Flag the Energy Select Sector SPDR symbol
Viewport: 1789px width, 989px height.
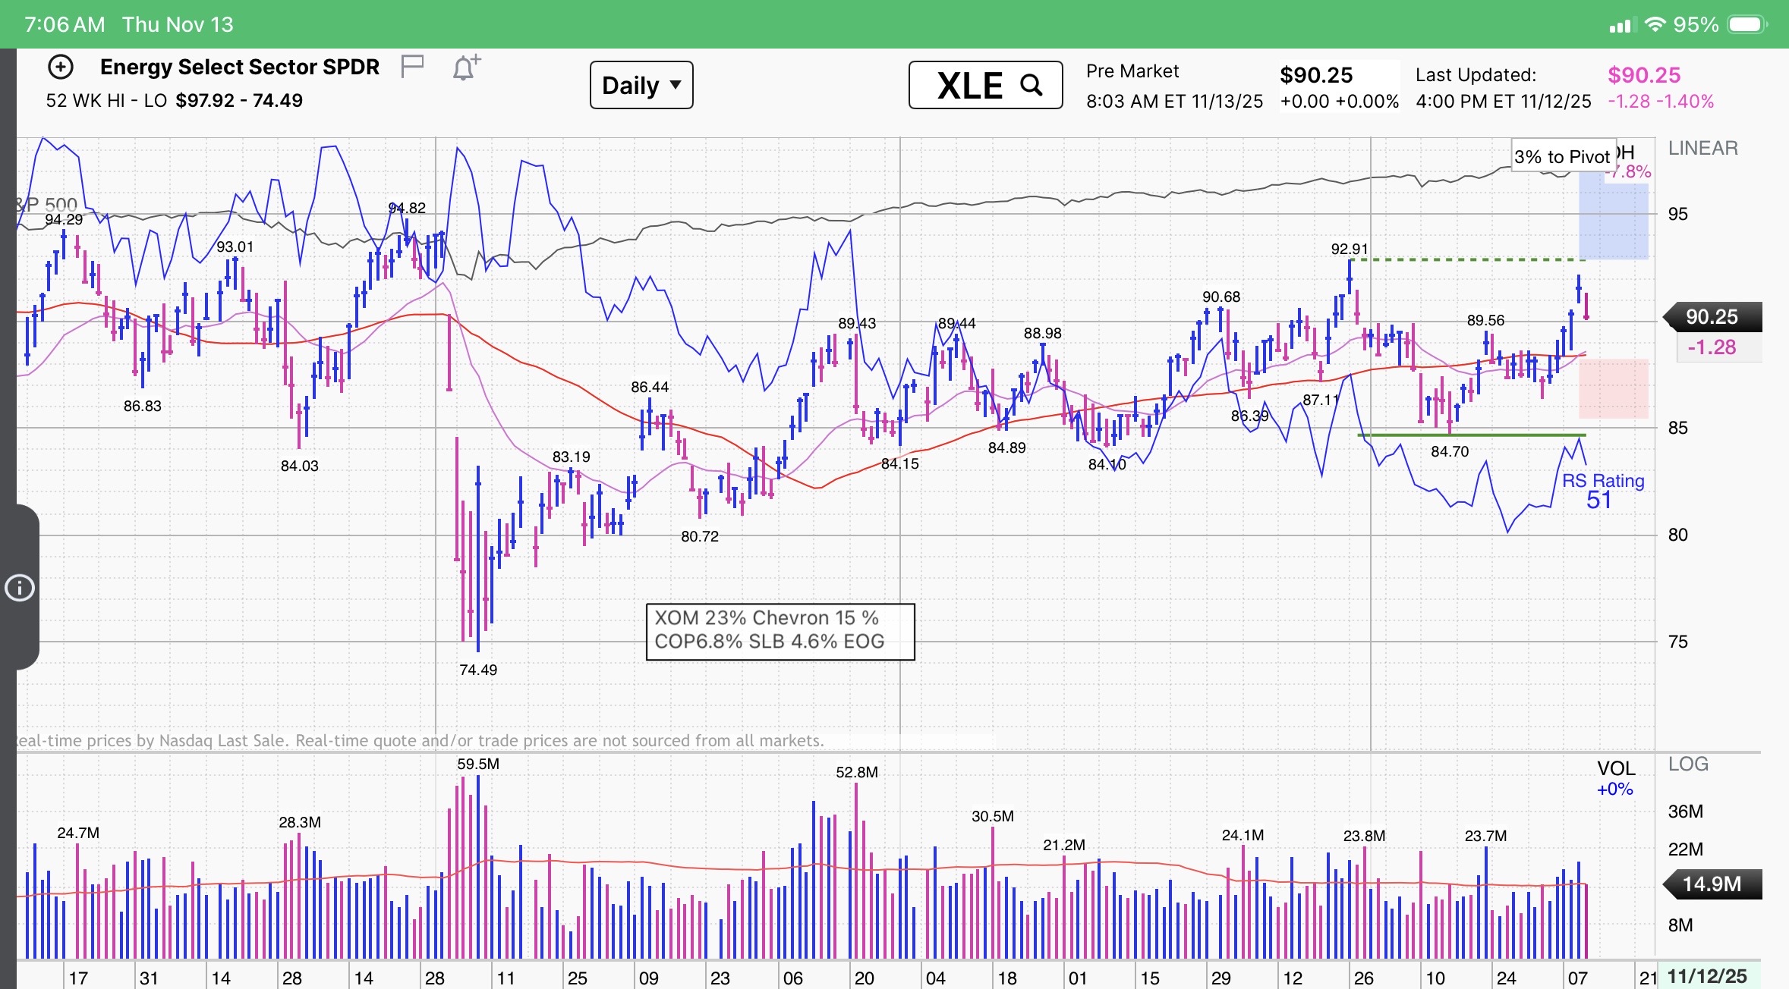click(411, 67)
